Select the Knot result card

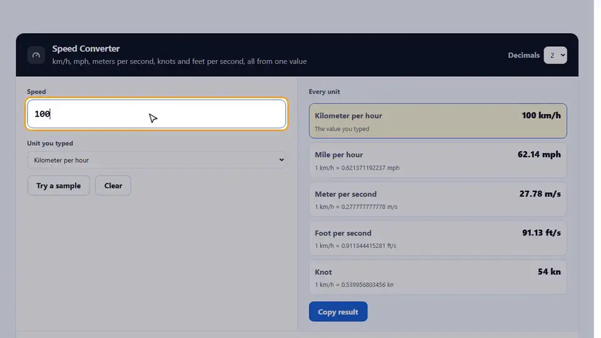click(438, 277)
